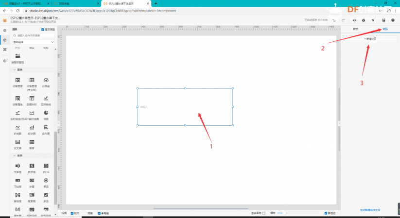
Task: Click the preview eye icon in toolbar
Action: [x=354, y=20]
